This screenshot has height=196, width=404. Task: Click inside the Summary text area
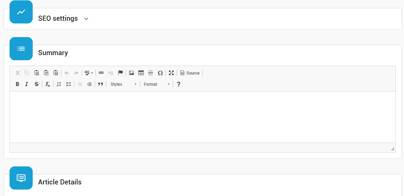(x=202, y=117)
